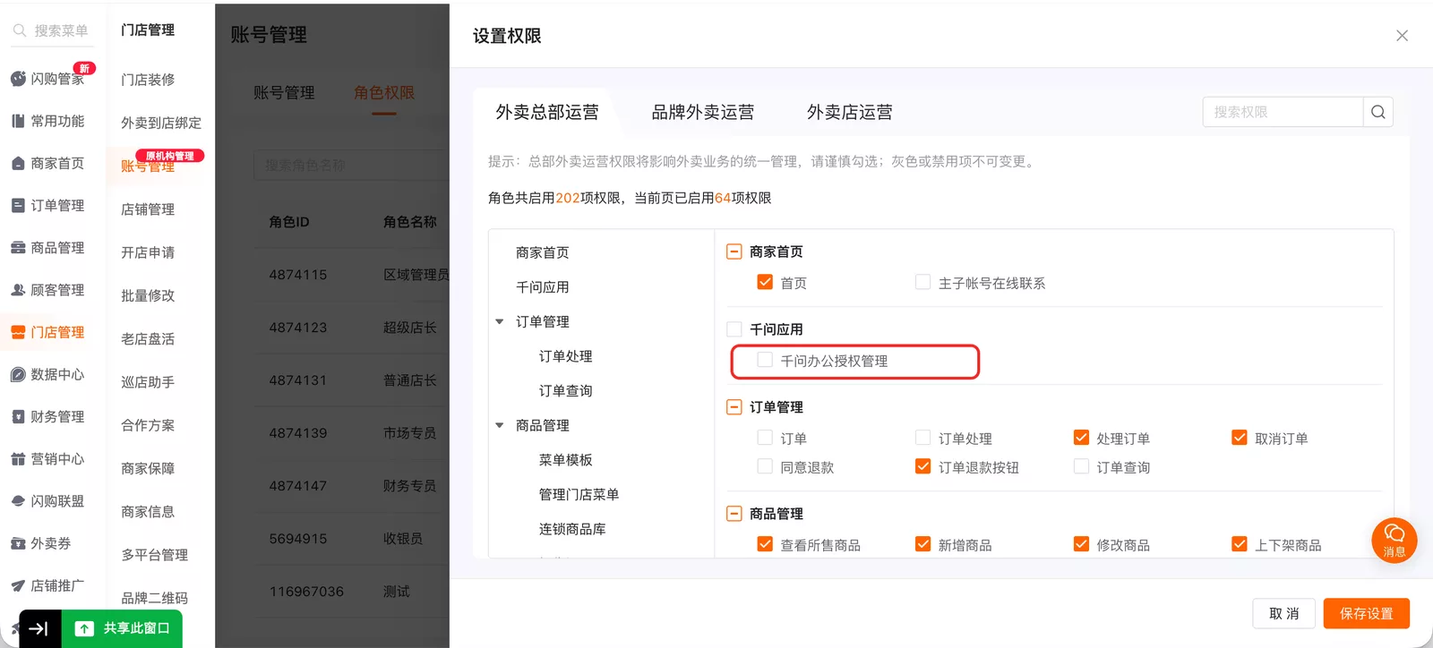Open 闪购联盟 sidebar icon
The image size is (1433, 648).
coord(18,501)
